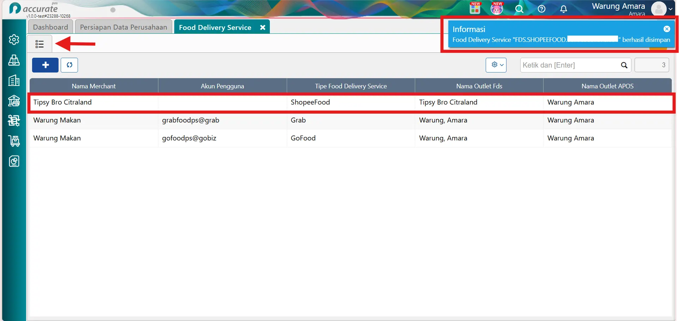Close the Food Delivery Service tab

(x=263, y=27)
